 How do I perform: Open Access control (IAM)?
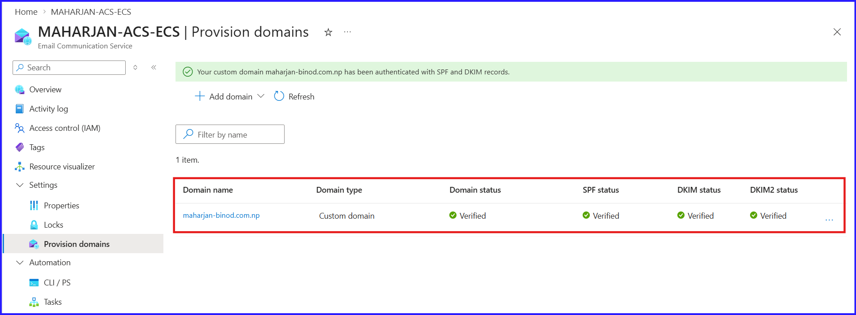point(19,128)
